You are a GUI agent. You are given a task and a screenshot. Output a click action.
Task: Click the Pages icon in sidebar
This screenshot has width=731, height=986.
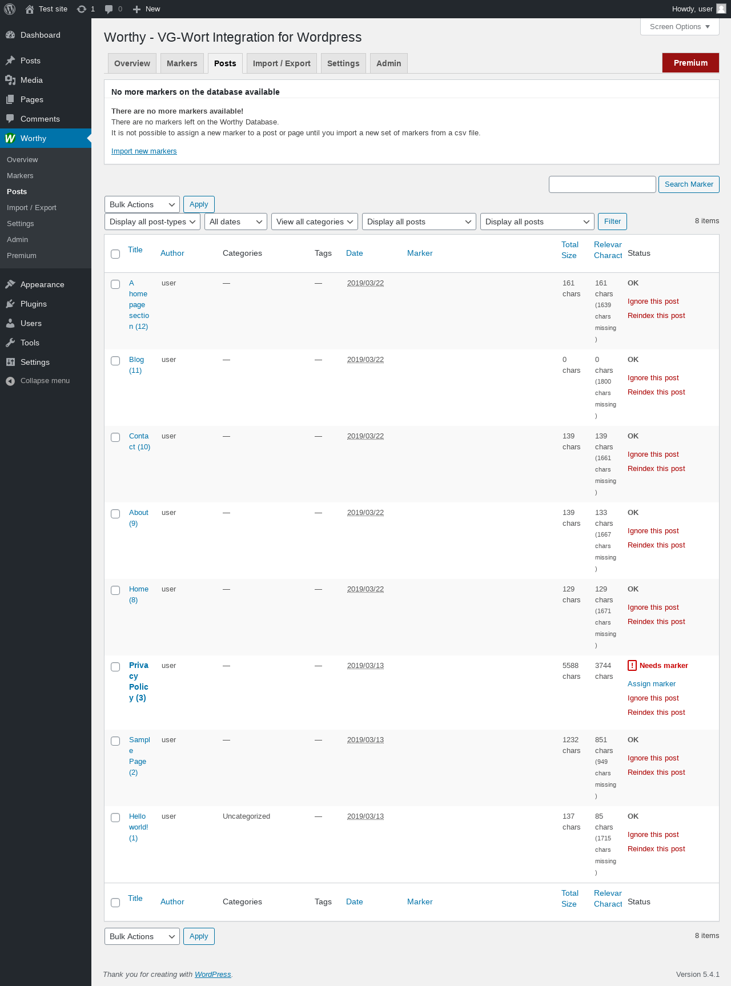[10, 99]
